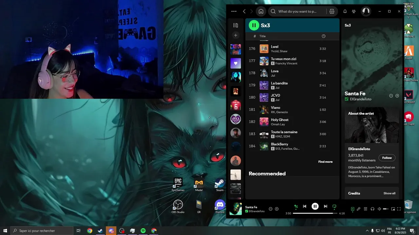The height and width of the screenshot is (235, 419).
Task: Navigate back with the left chevron
Action: coord(244,11)
